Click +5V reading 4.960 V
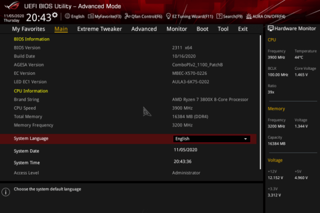Viewport: 320px width, 213px height. click(301, 178)
